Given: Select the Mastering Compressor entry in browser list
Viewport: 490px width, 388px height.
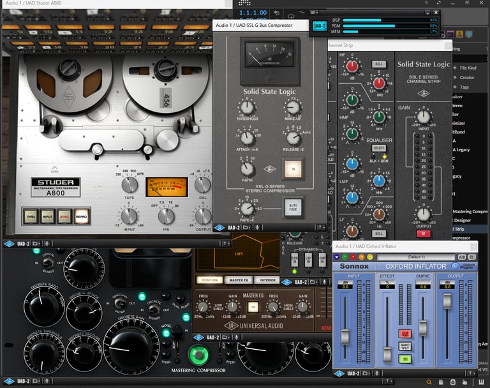Looking at the screenshot, I should click(x=470, y=211).
